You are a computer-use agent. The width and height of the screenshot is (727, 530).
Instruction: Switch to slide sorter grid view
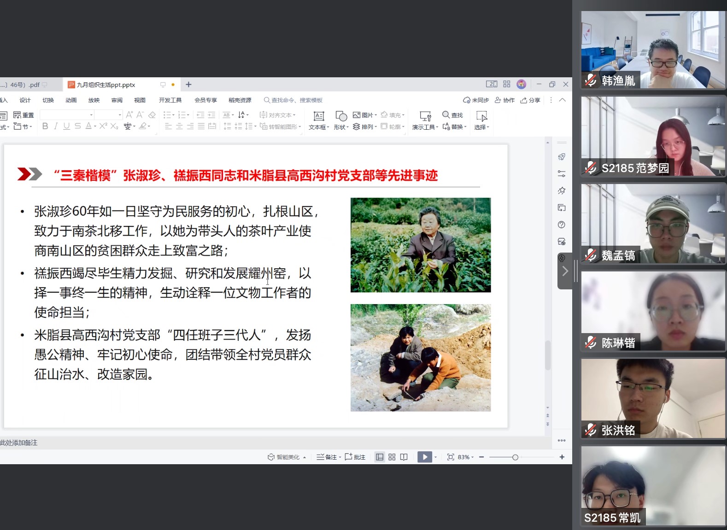[x=392, y=457]
